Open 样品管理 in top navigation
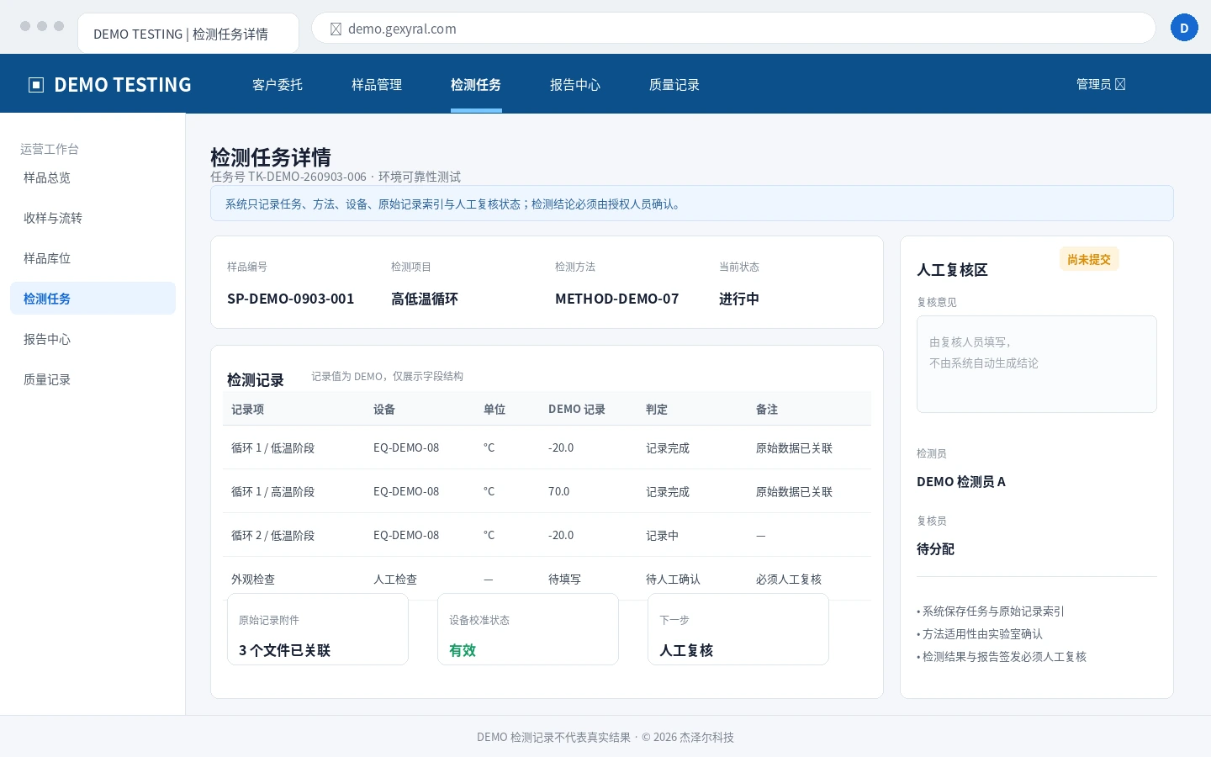The width and height of the screenshot is (1211, 757). [x=377, y=84]
